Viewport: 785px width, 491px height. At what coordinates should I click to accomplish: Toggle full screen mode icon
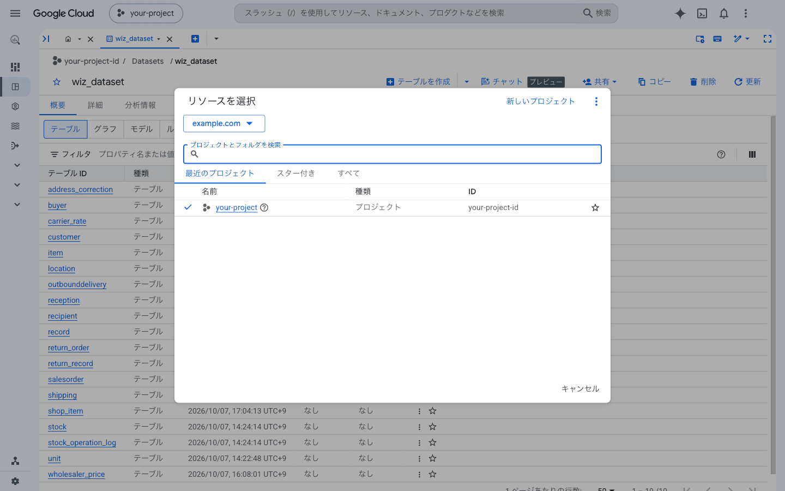click(768, 39)
